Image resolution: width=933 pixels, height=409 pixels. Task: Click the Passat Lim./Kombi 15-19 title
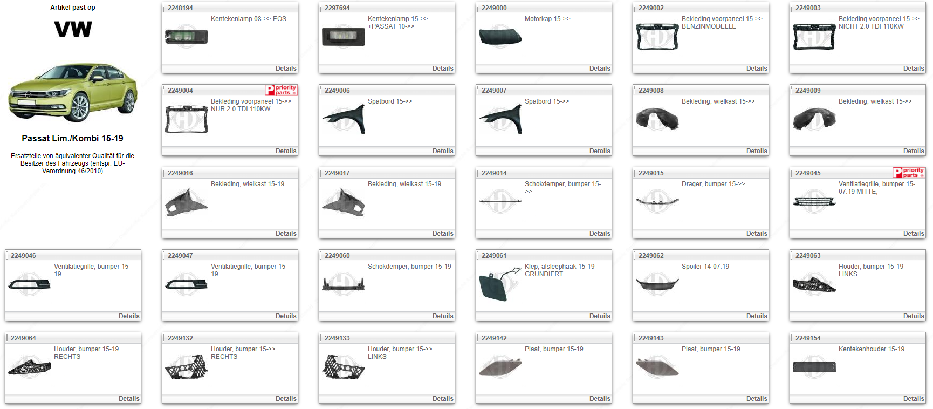coord(72,139)
